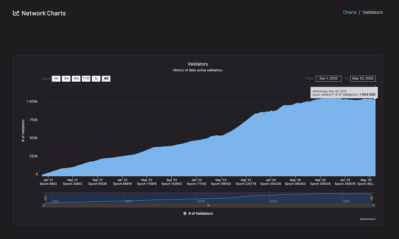Click the left arrow on the chart scrollbar

(x=44, y=205)
